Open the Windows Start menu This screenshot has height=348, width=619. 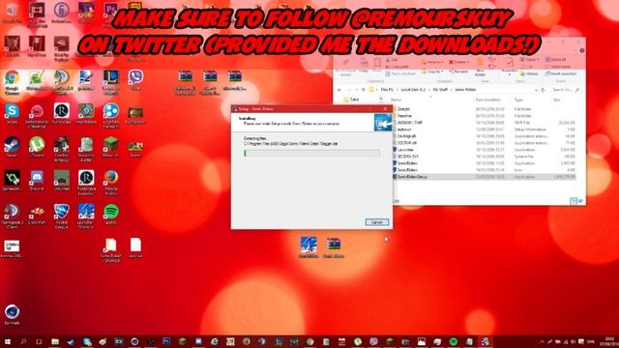pyautogui.click(x=7, y=341)
